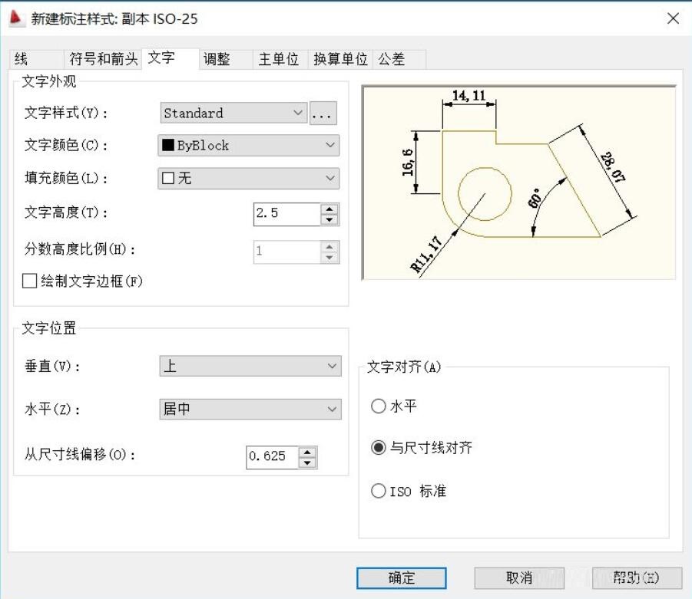Image resolution: width=692 pixels, height=599 pixels.
Task: Click the 文字颜色(C) label
Action: click(x=66, y=145)
